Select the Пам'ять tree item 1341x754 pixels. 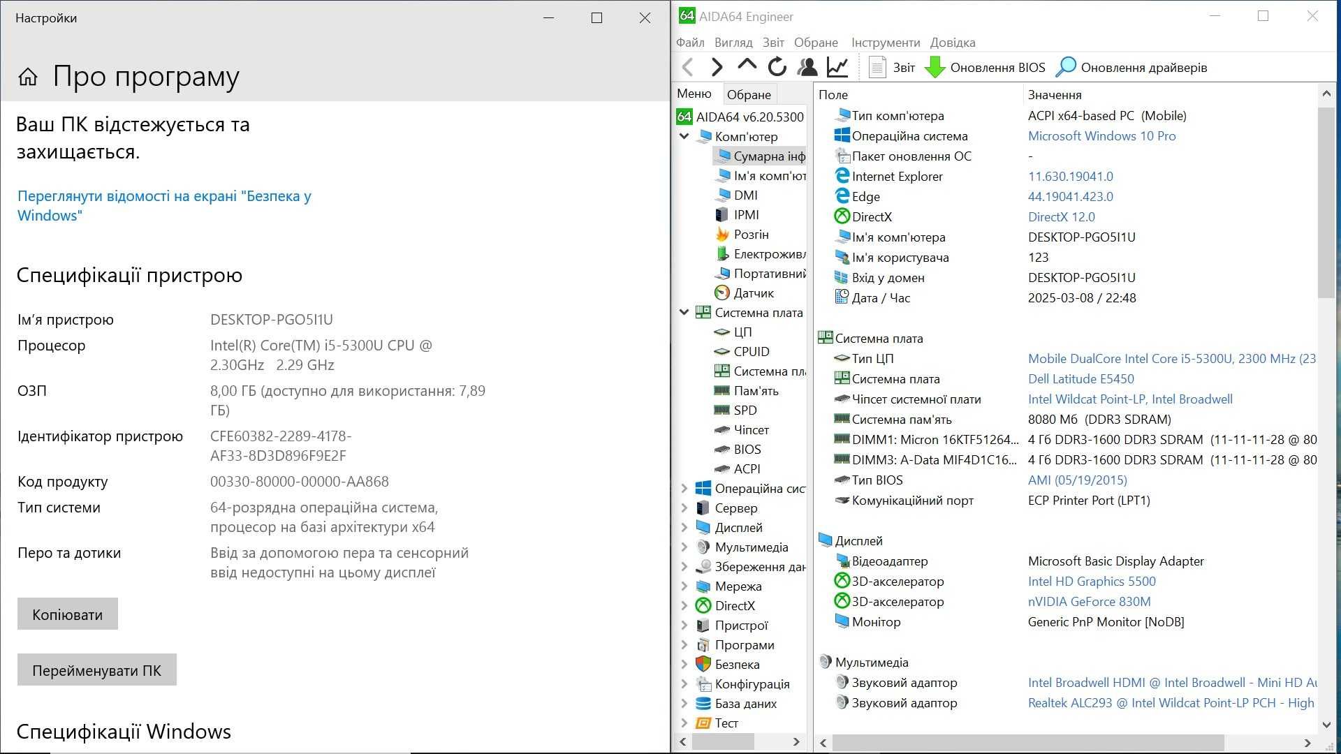tap(747, 391)
